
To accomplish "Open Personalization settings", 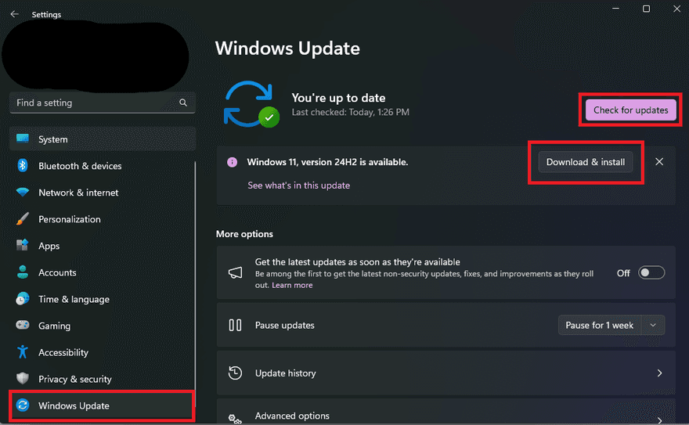I will point(103,219).
